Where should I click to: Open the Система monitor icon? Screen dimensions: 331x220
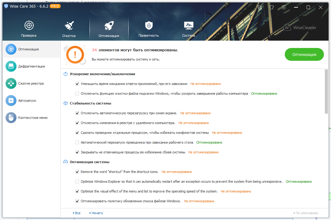188,25
